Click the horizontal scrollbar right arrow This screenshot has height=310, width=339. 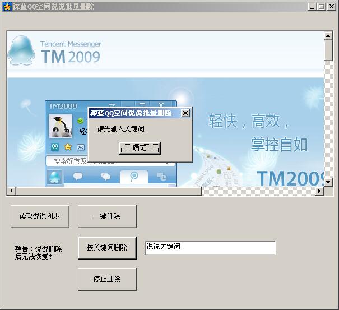[x=319, y=191]
